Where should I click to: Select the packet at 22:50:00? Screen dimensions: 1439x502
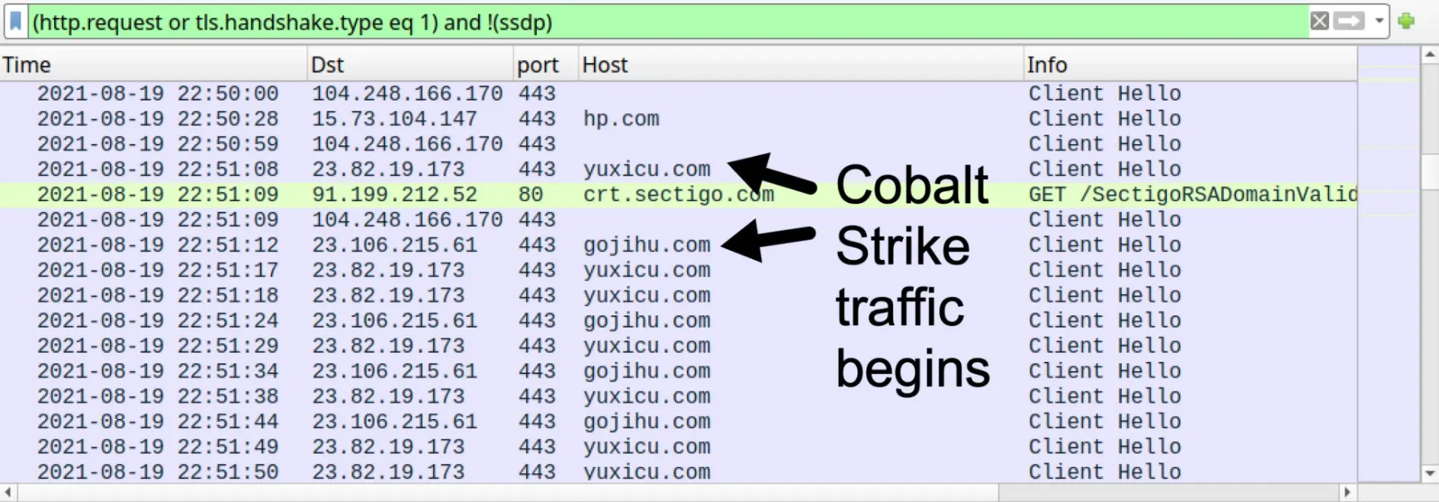click(x=679, y=94)
